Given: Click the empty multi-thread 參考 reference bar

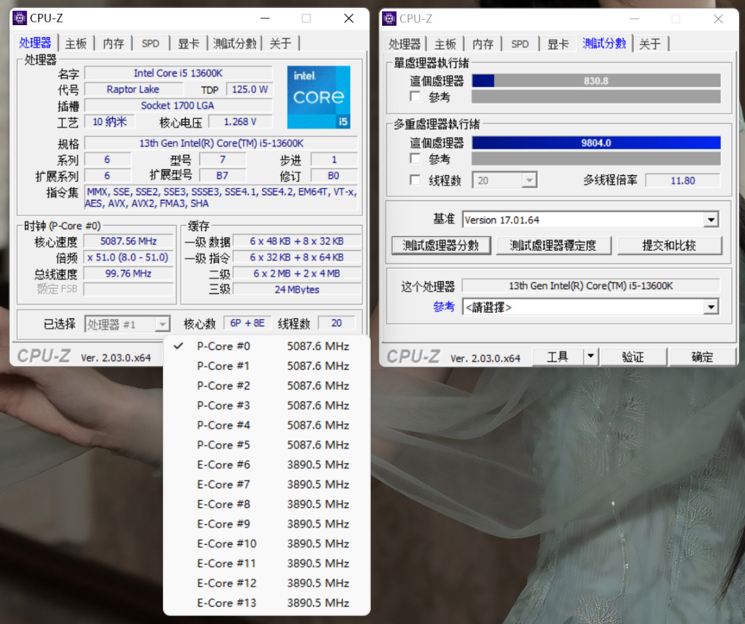Looking at the screenshot, I should [596, 159].
